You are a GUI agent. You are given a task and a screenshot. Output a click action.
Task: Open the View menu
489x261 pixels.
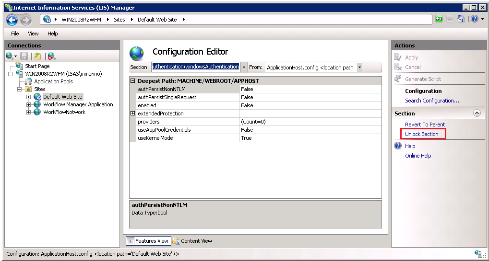[34, 34]
